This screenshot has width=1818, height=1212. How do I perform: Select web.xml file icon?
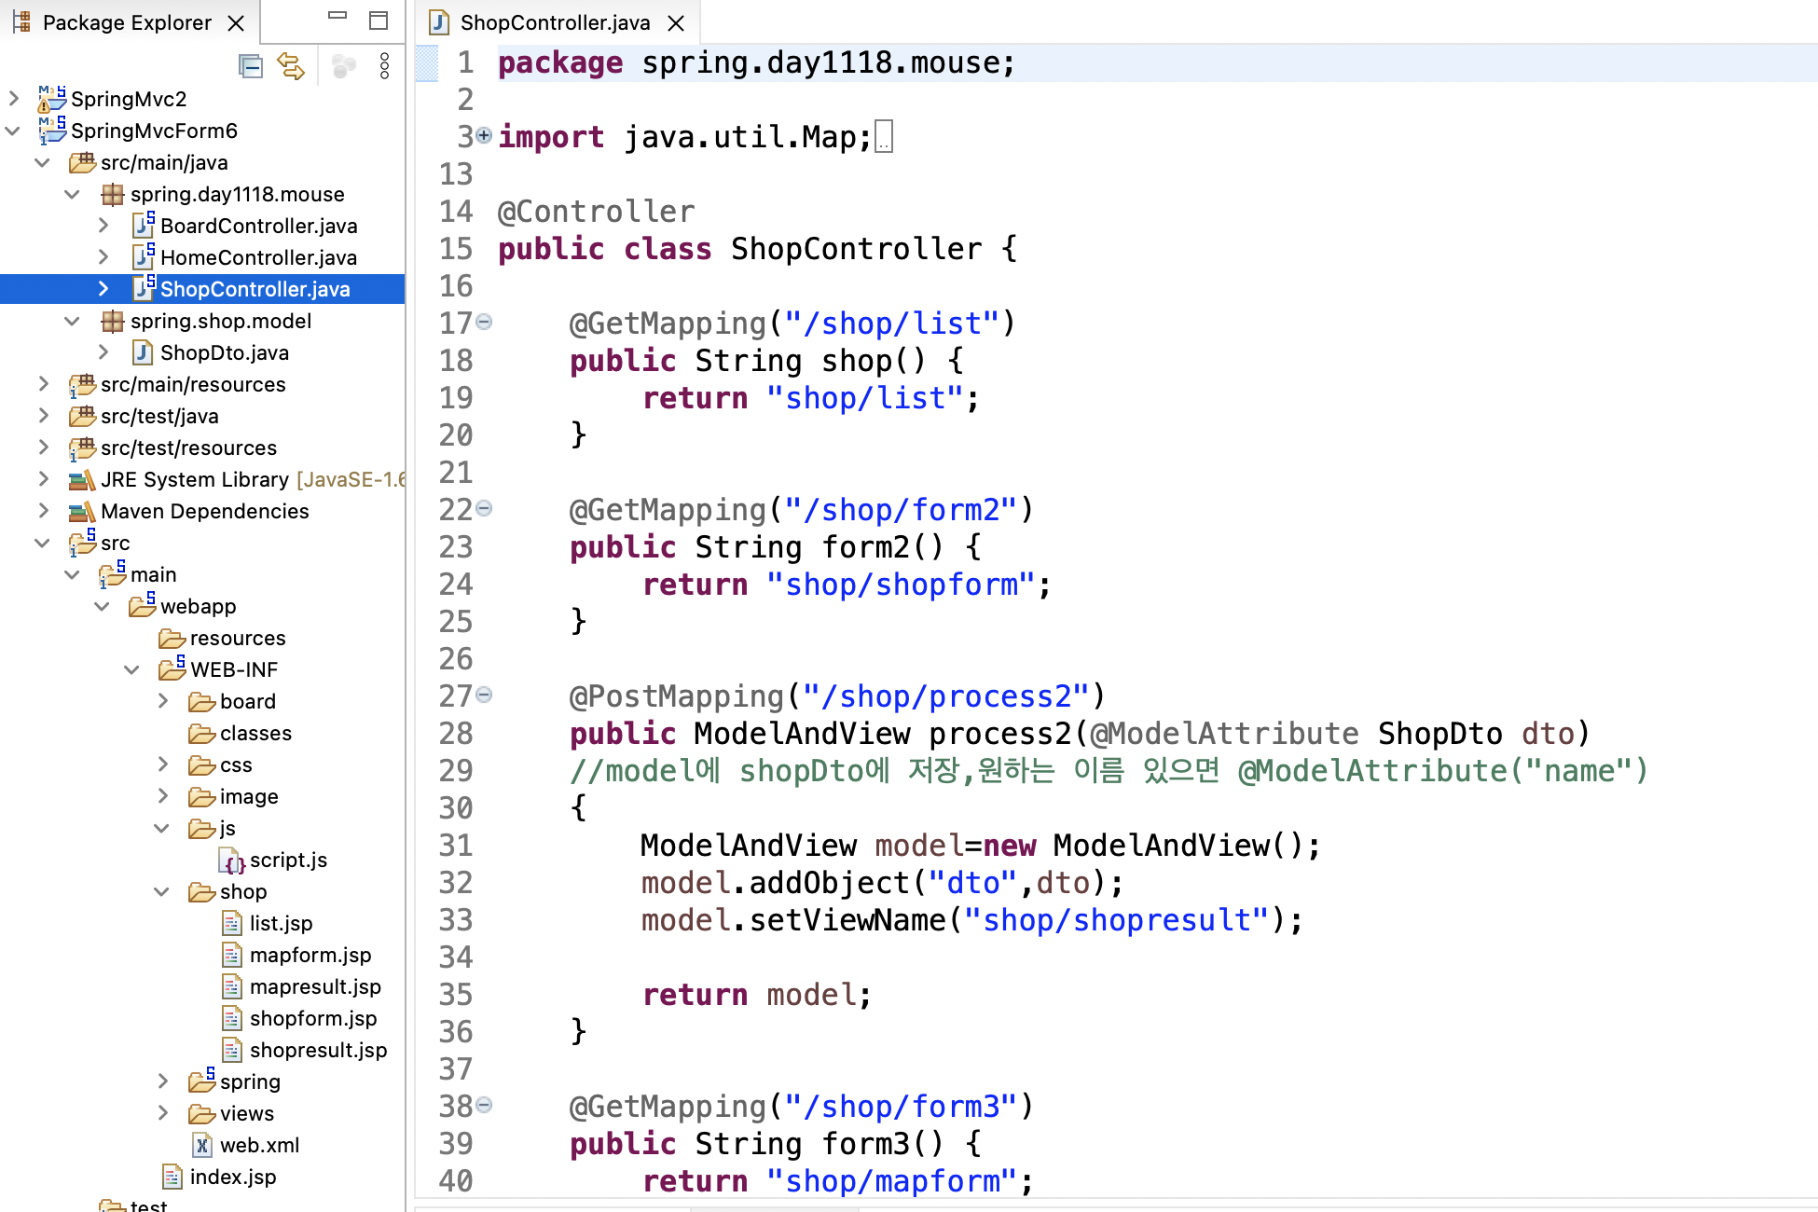click(202, 1145)
